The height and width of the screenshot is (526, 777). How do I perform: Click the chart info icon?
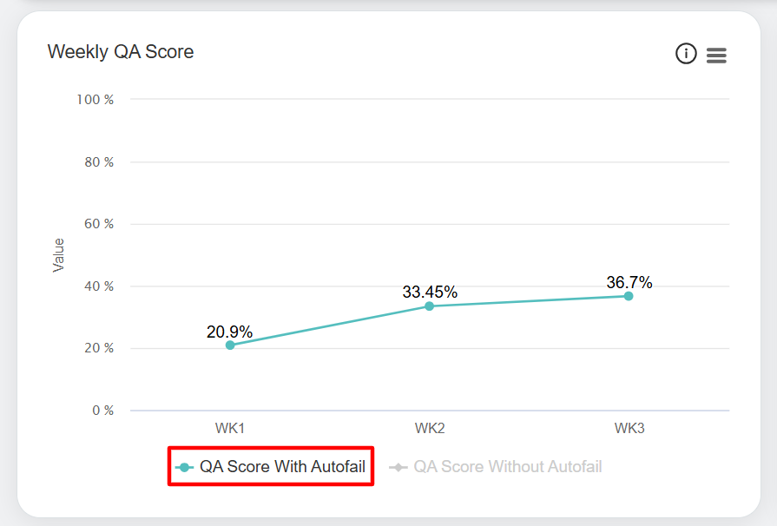pyautogui.click(x=686, y=54)
